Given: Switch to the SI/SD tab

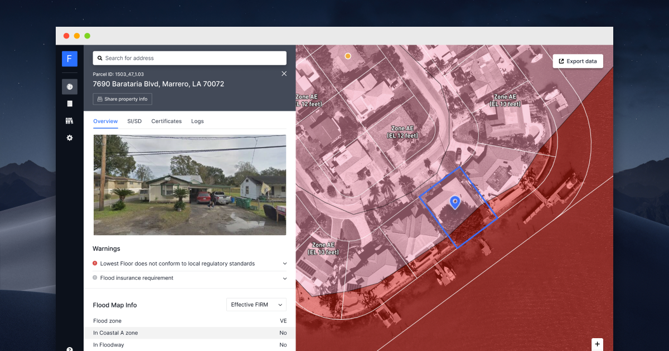Looking at the screenshot, I should coord(134,121).
